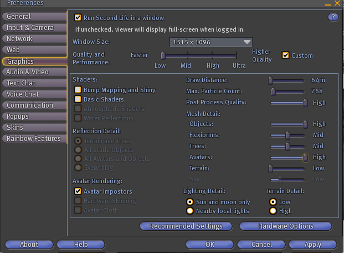Click the help question mark icon

click(332, 17)
